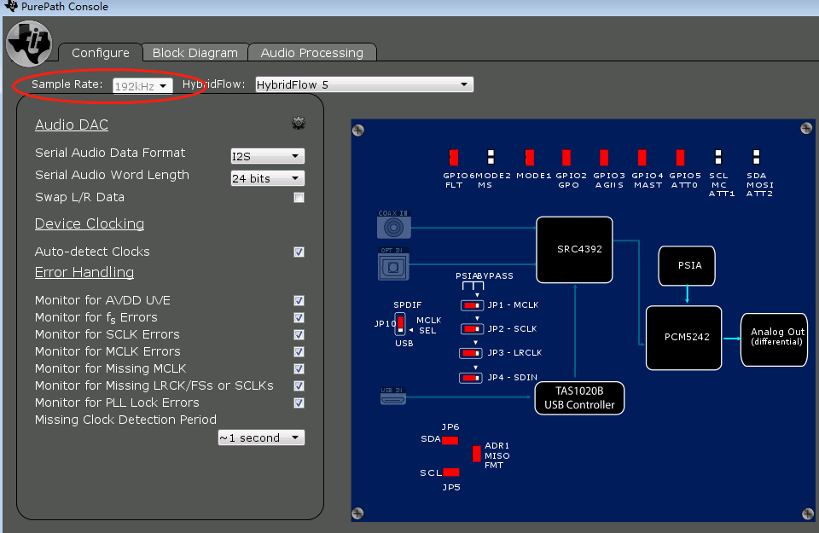This screenshot has height=533, width=819.
Task: Toggle Monitor for Missing MCLK checkbox
Action: pyautogui.click(x=299, y=369)
